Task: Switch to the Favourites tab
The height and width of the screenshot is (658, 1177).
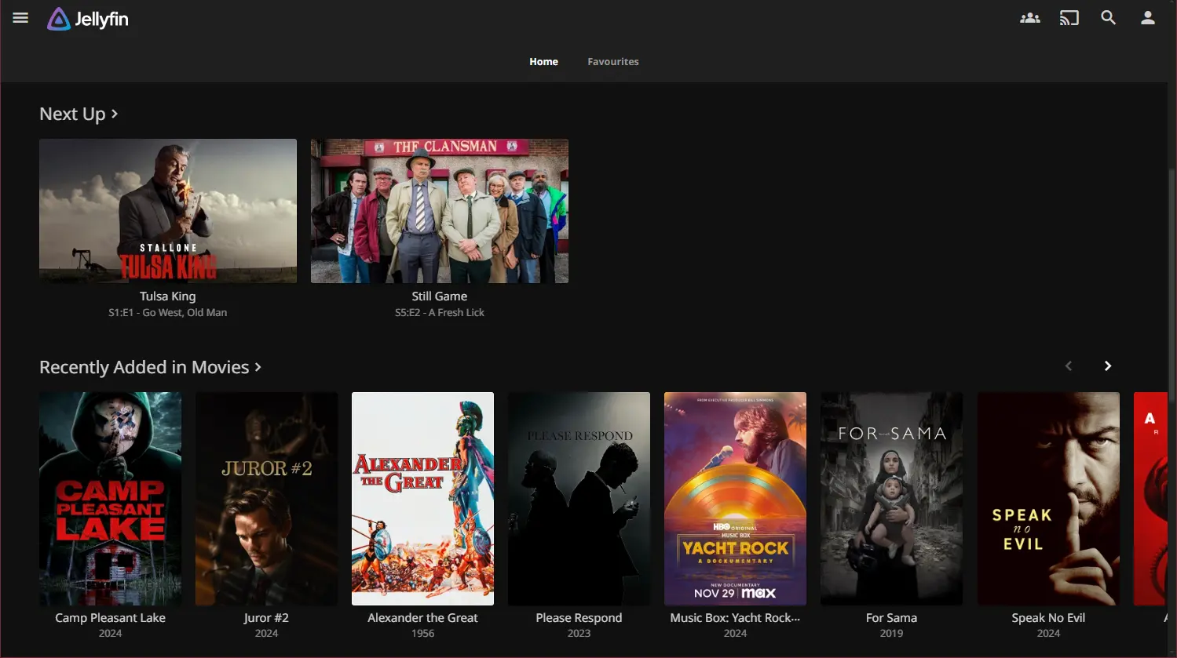Action: (x=612, y=61)
